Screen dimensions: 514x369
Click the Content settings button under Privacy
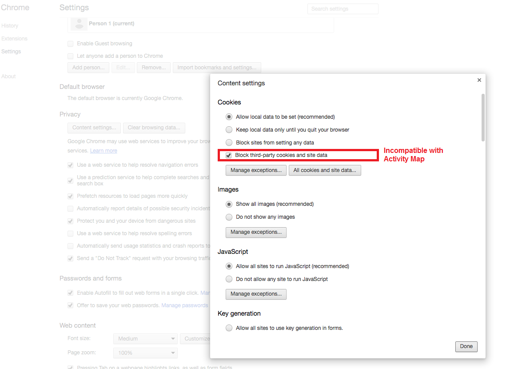pos(94,128)
